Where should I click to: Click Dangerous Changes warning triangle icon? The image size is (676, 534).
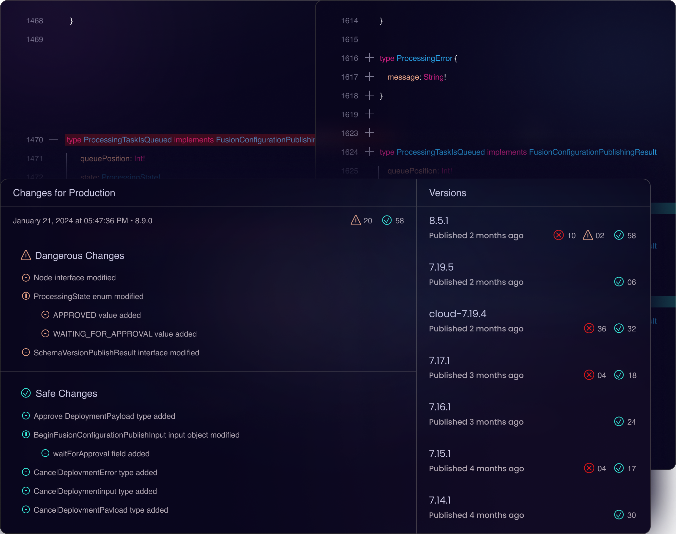tap(26, 255)
